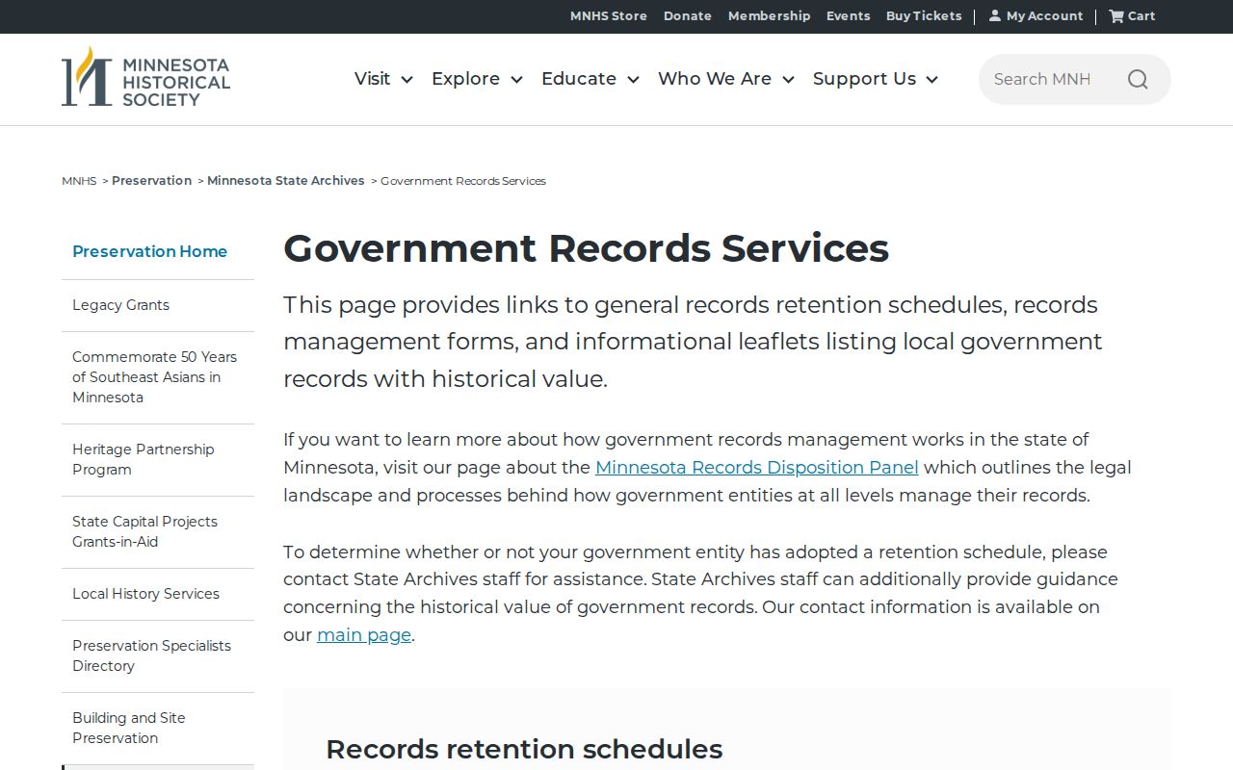Open Local History Services sidebar link
Image resolution: width=1233 pixels, height=770 pixels.
tap(145, 594)
